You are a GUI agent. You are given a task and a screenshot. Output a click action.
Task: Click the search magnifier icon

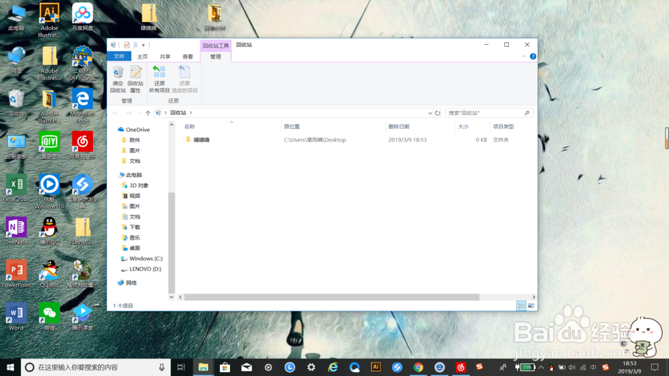[527, 113]
